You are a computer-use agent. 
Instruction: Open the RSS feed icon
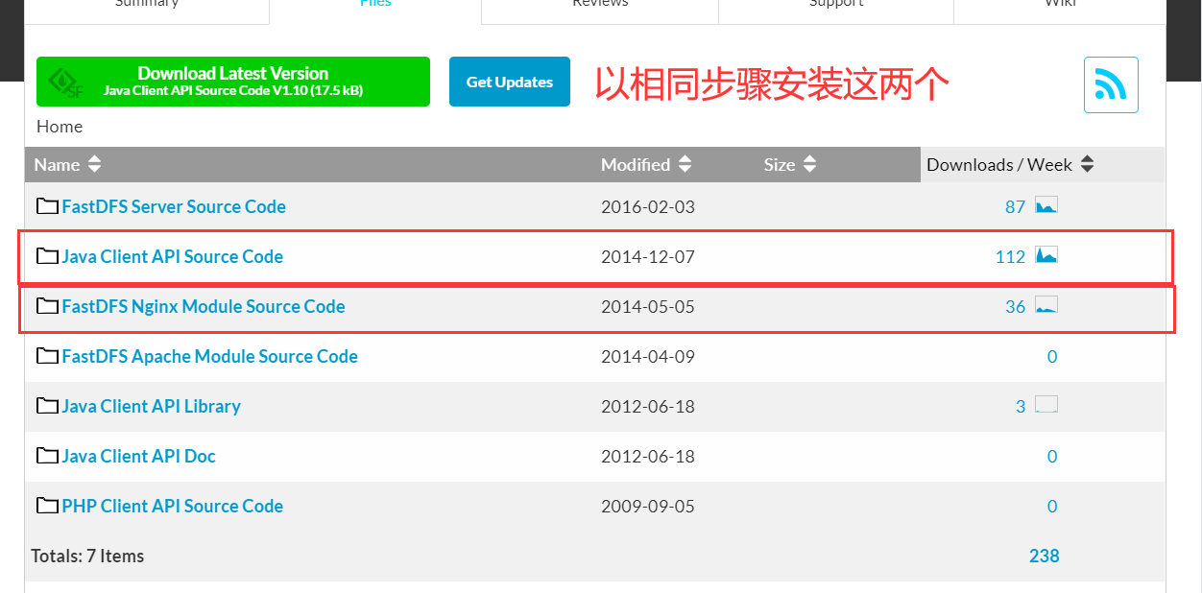(1111, 84)
